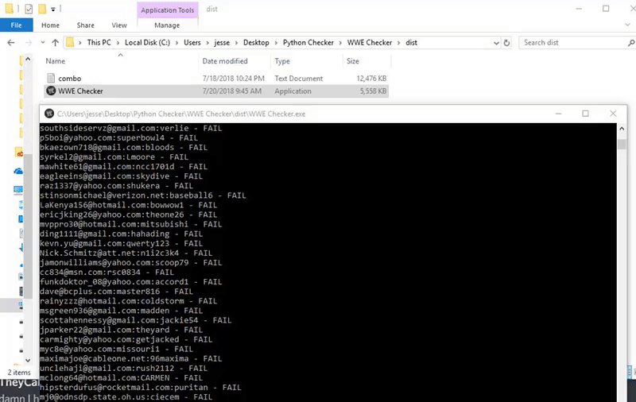Expand the chevron after Users breadcrumb
The image size is (636, 402).
(x=207, y=43)
